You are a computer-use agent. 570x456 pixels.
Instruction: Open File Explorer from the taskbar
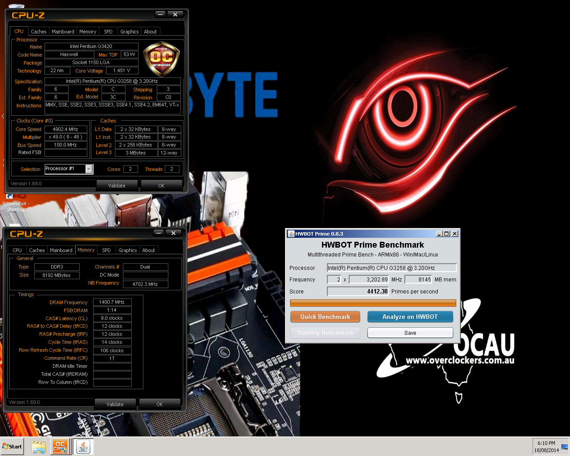pyautogui.click(x=39, y=447)
